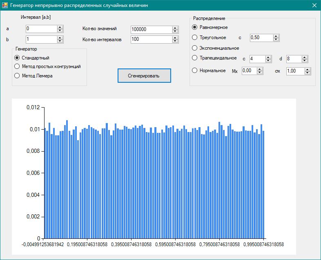321x260 pixels.
Task: Focus the interval a input field
Action: click(x=42, y=29)
